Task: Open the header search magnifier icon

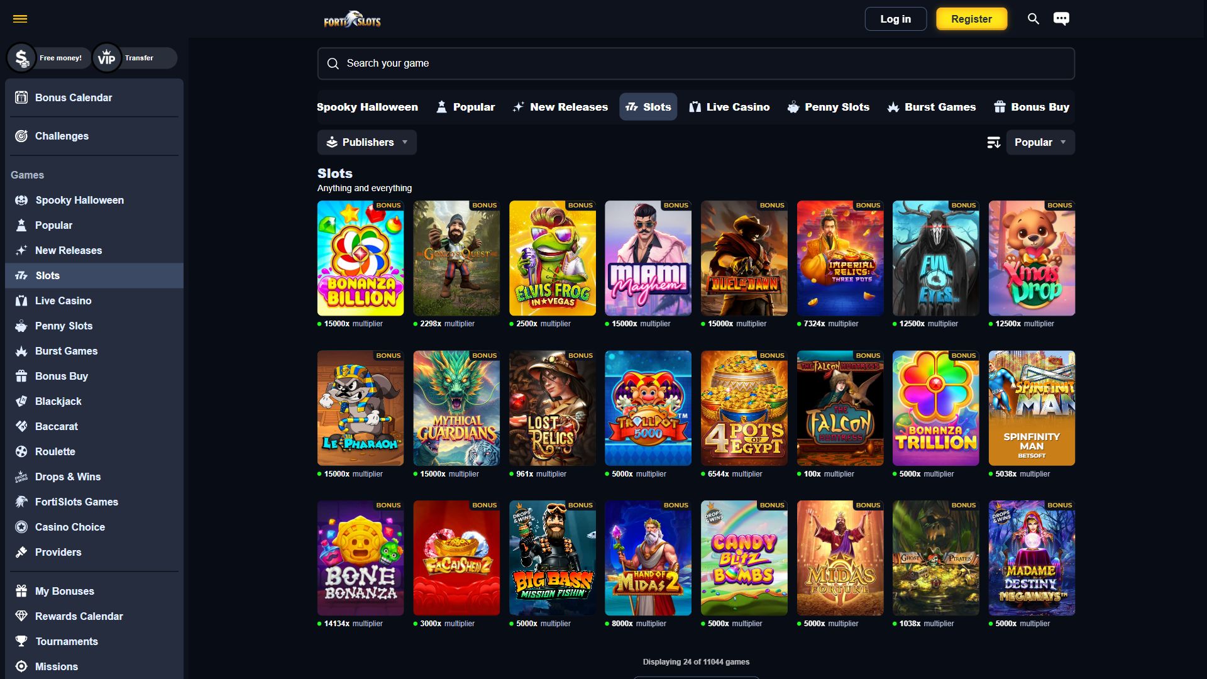Action: pos(1033,19)
